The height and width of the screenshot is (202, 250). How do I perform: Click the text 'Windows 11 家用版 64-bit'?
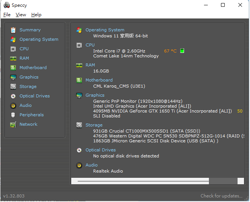pyautogui.click(x=120, y=36)
